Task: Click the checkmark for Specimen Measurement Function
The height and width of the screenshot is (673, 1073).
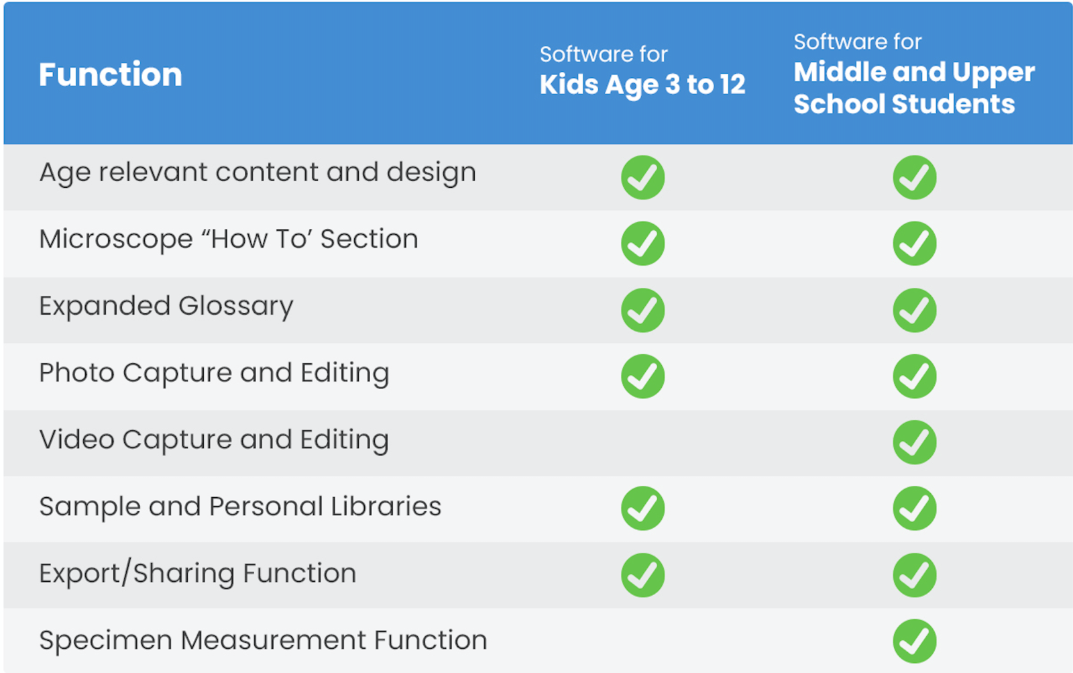Action: (x=914, y=641)
